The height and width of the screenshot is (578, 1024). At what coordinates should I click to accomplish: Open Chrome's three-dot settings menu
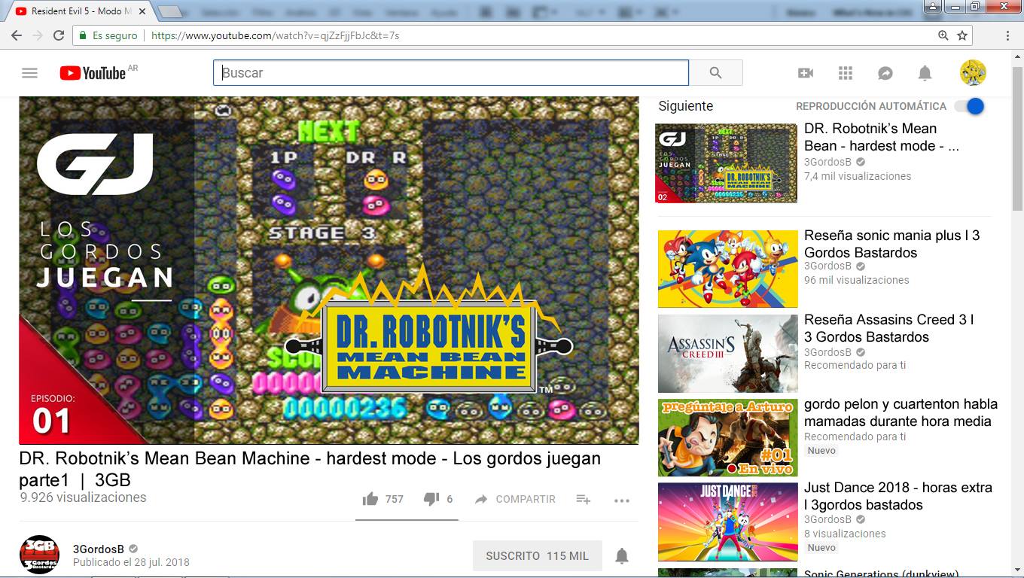1007,35
